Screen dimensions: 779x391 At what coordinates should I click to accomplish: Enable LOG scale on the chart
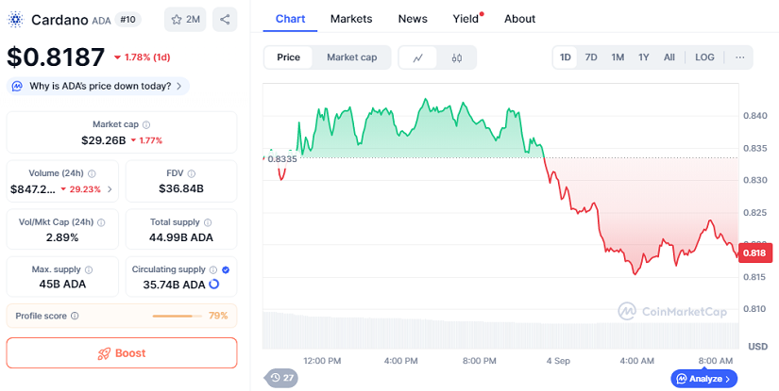click(x=704, y=57)
